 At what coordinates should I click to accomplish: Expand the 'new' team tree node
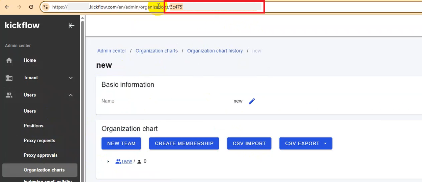[108, 161]
